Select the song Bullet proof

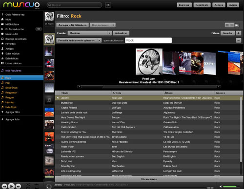[x=67, y=103]
